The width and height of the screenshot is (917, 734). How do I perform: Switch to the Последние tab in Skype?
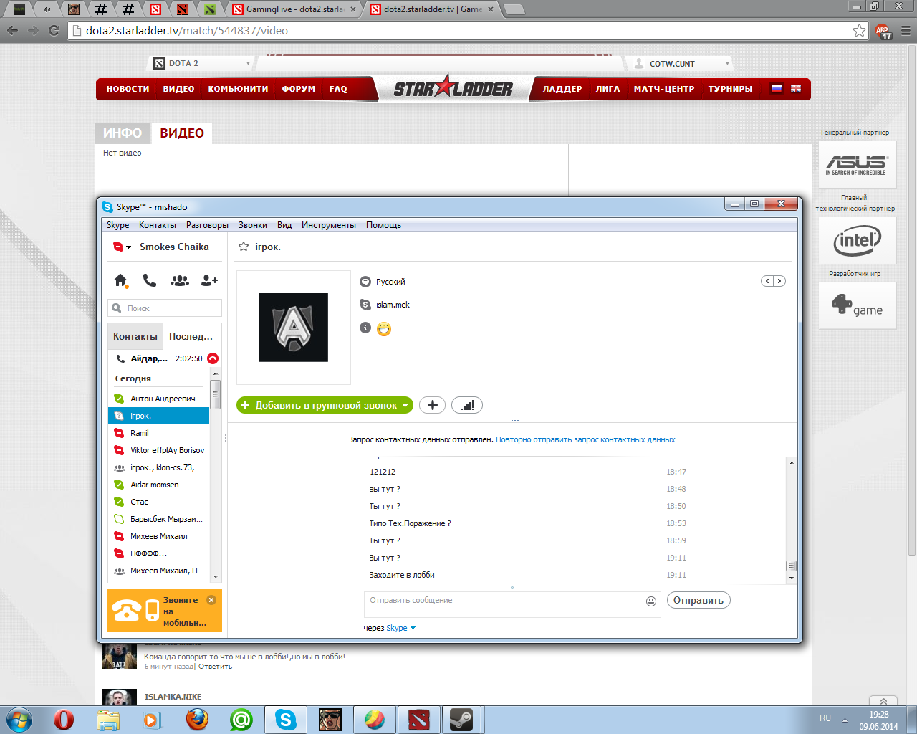pyautogui.click(x=191, y=336)
